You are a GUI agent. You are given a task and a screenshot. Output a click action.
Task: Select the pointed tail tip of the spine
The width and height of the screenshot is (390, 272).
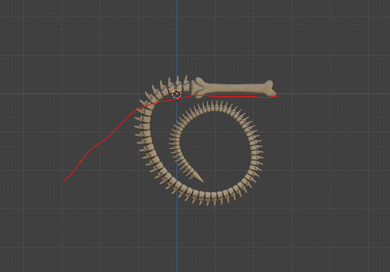coord(199,177)
